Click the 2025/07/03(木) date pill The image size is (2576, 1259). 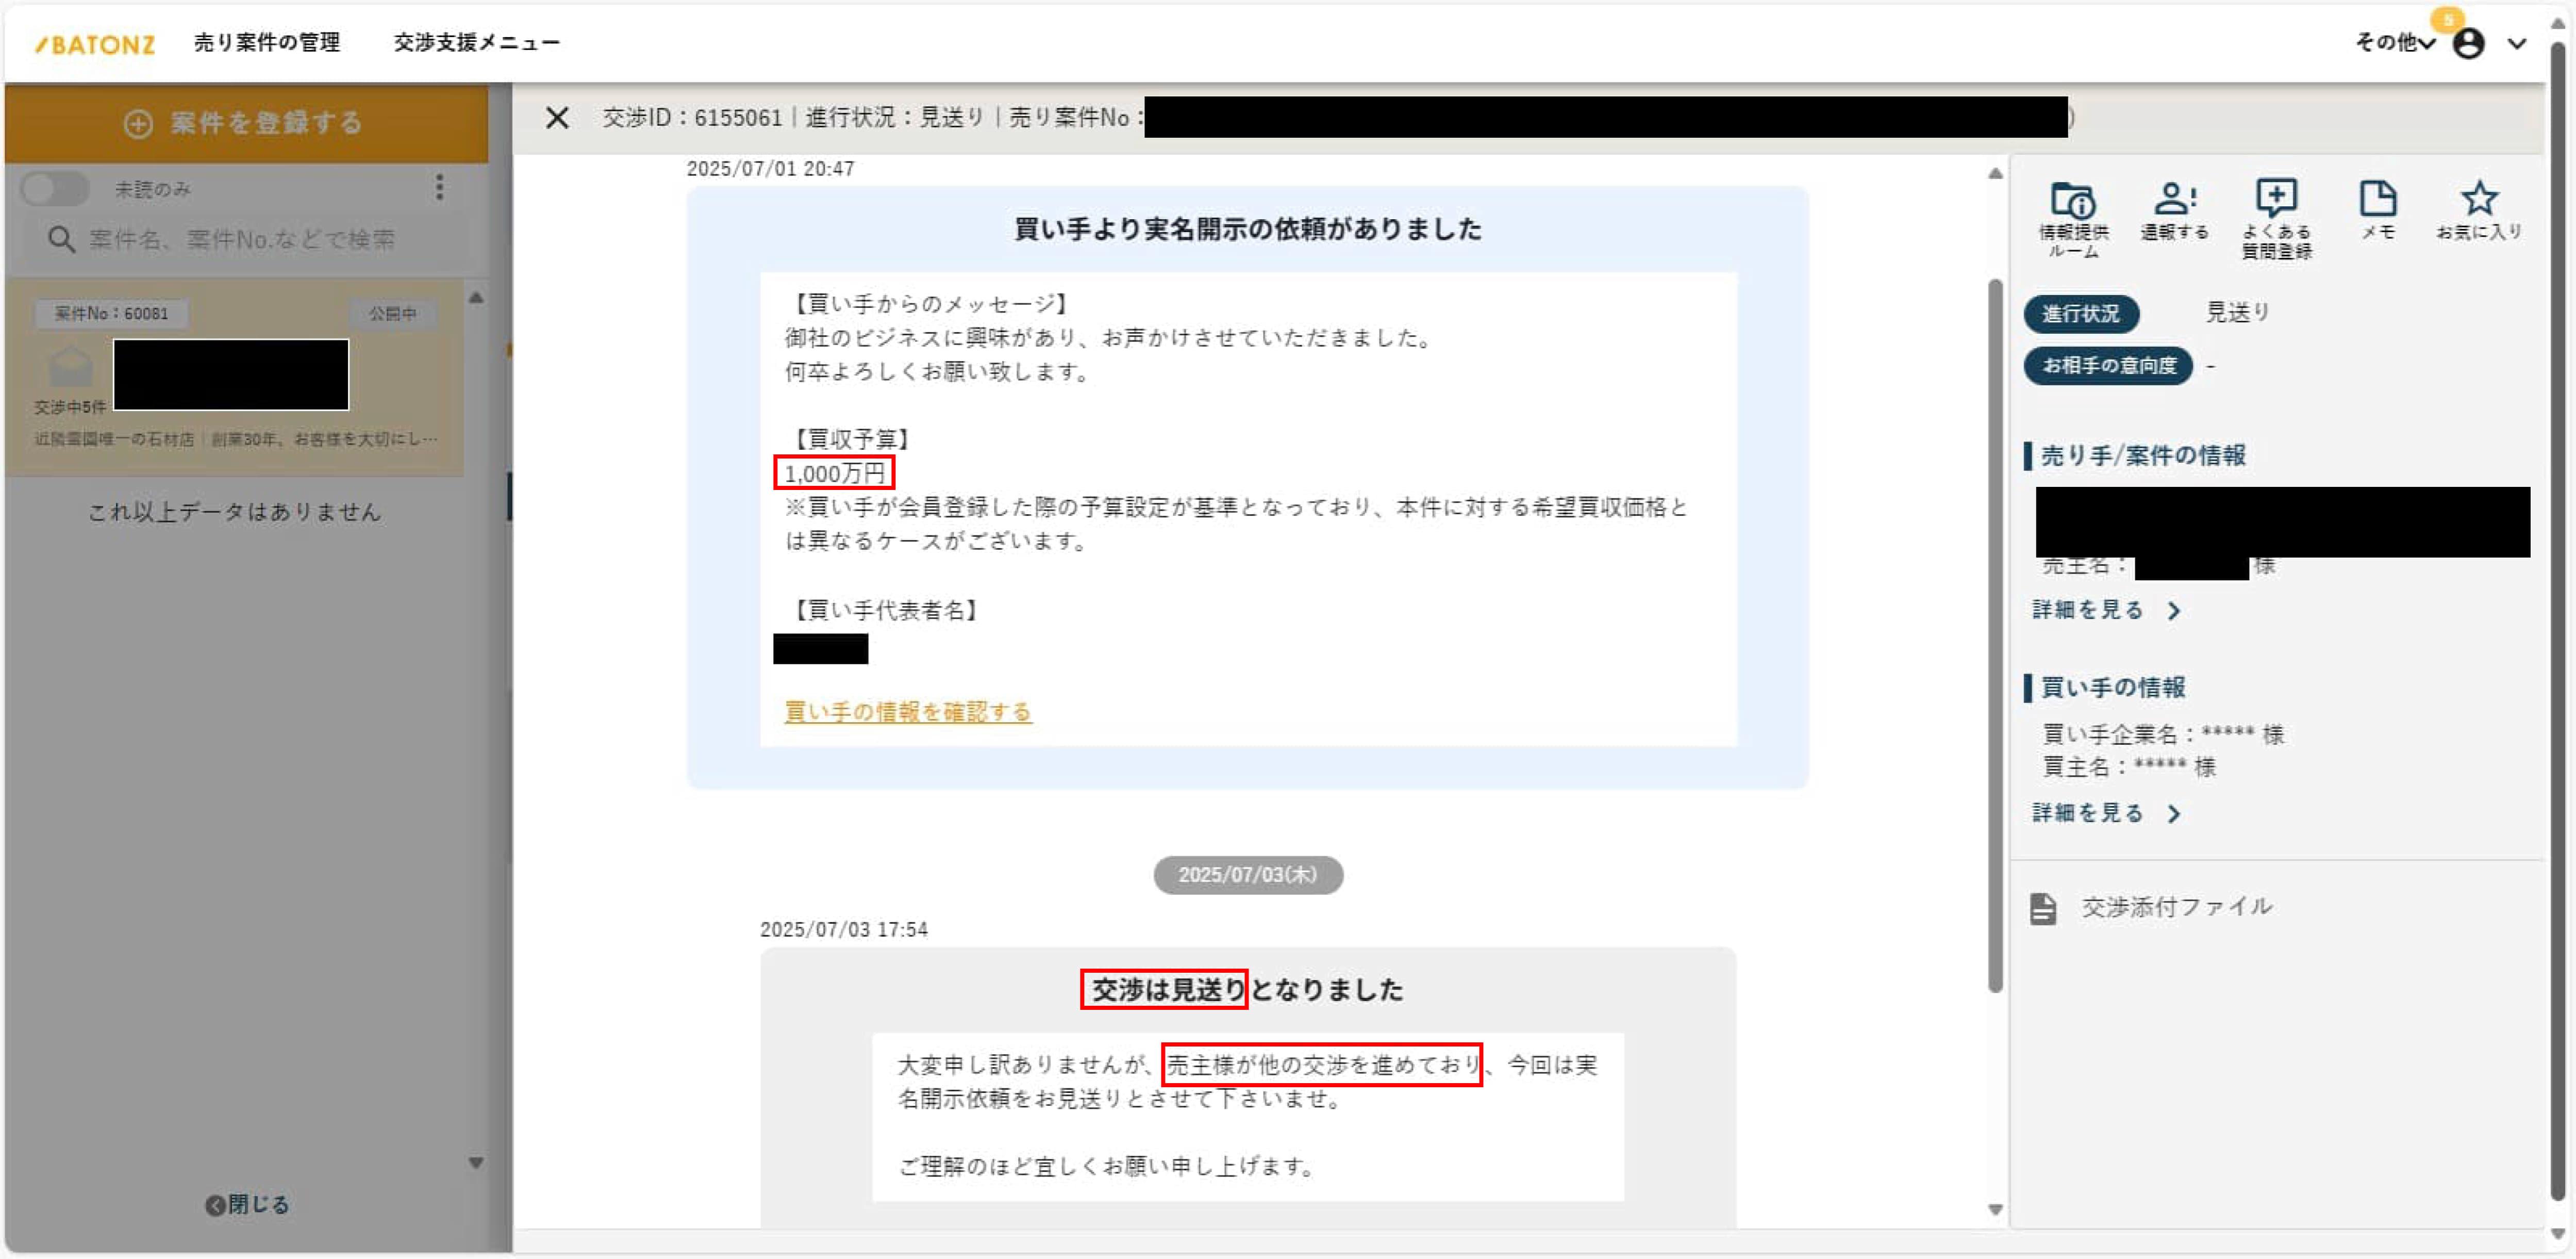tap(1248, 875)
